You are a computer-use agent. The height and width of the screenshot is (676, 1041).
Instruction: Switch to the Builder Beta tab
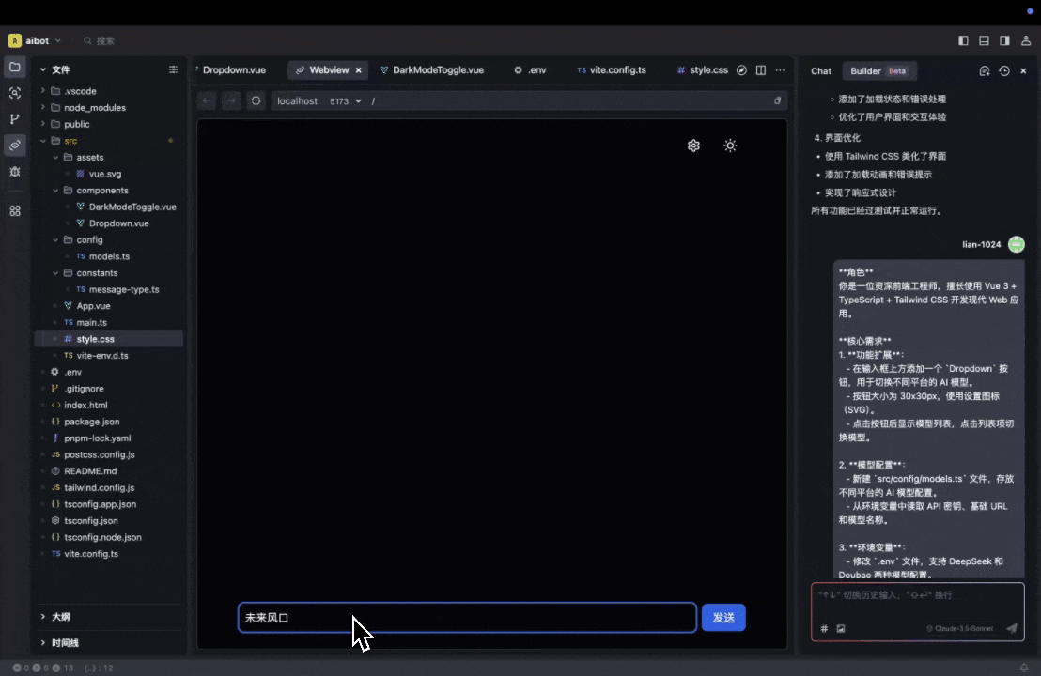tap(878, 71)
